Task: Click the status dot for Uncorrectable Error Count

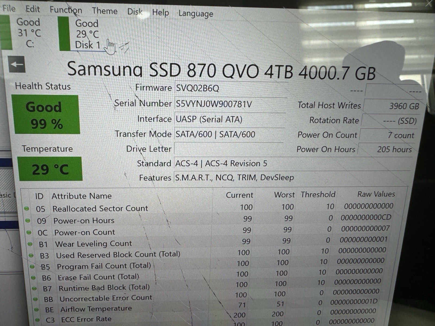Action: (35, 299)
